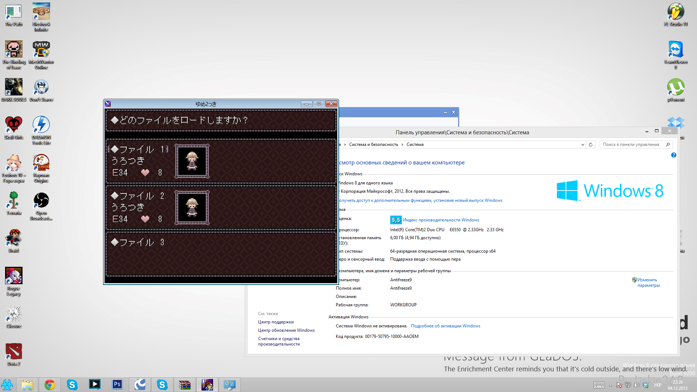Open taskbar clock showing 22:26
697x392 pixels.
[x=677, y=385]
